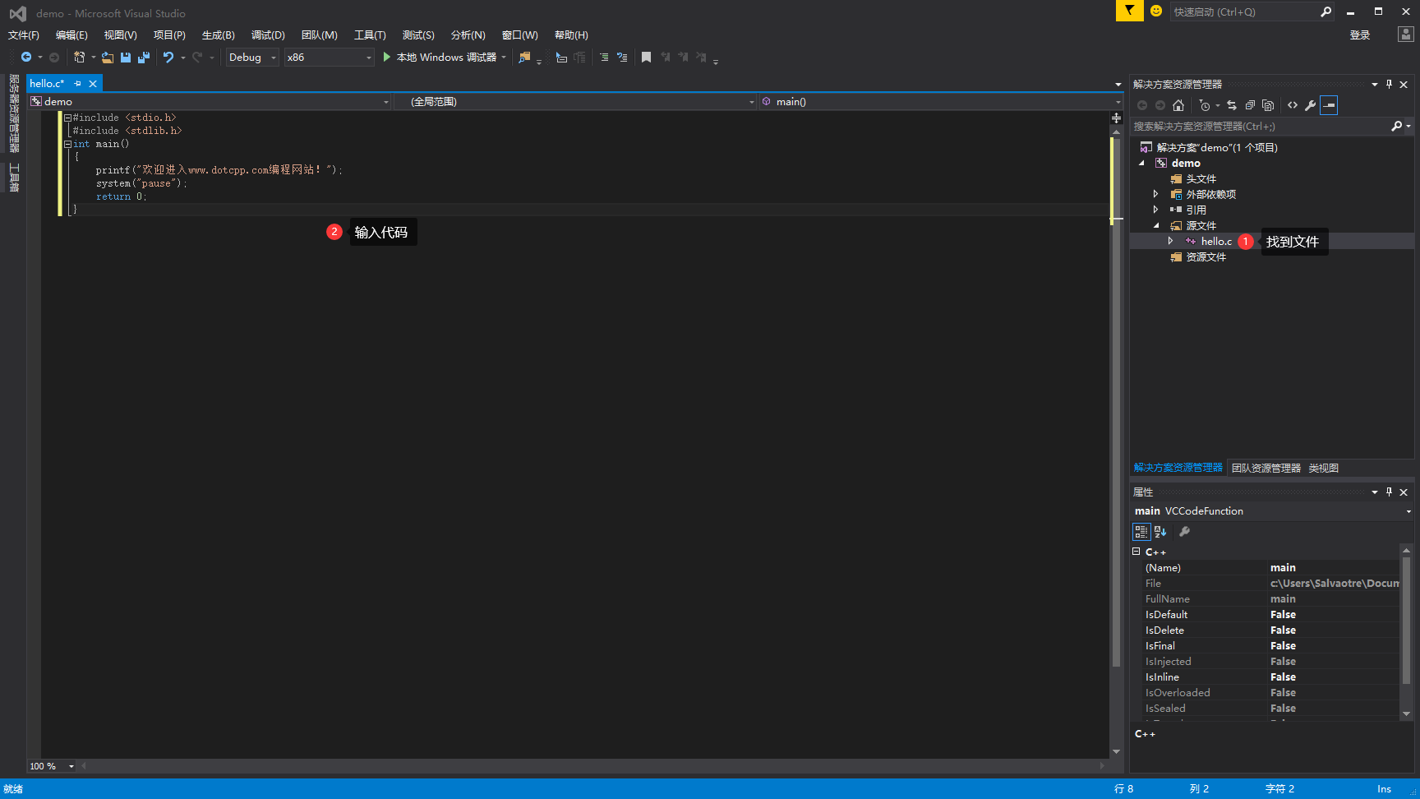Click the Solution Explorer search field
This screenshot has height=799, width=1420.
point(1257,127)
